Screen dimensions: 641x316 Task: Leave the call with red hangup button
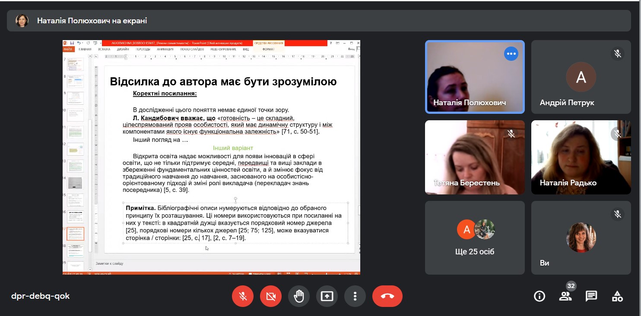387,296
